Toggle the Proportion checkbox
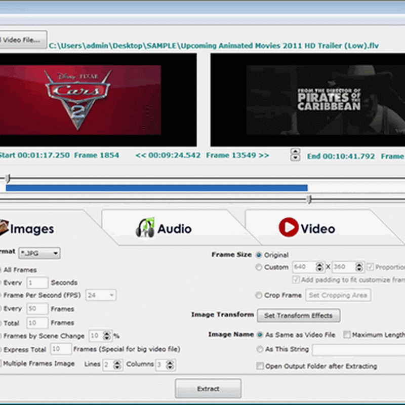The height and width of the screenshot is (405, 405). (x=370, y=267)
